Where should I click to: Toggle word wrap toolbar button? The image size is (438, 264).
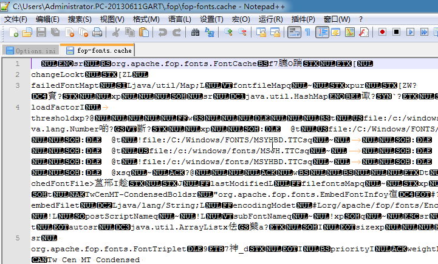point(294,32)
